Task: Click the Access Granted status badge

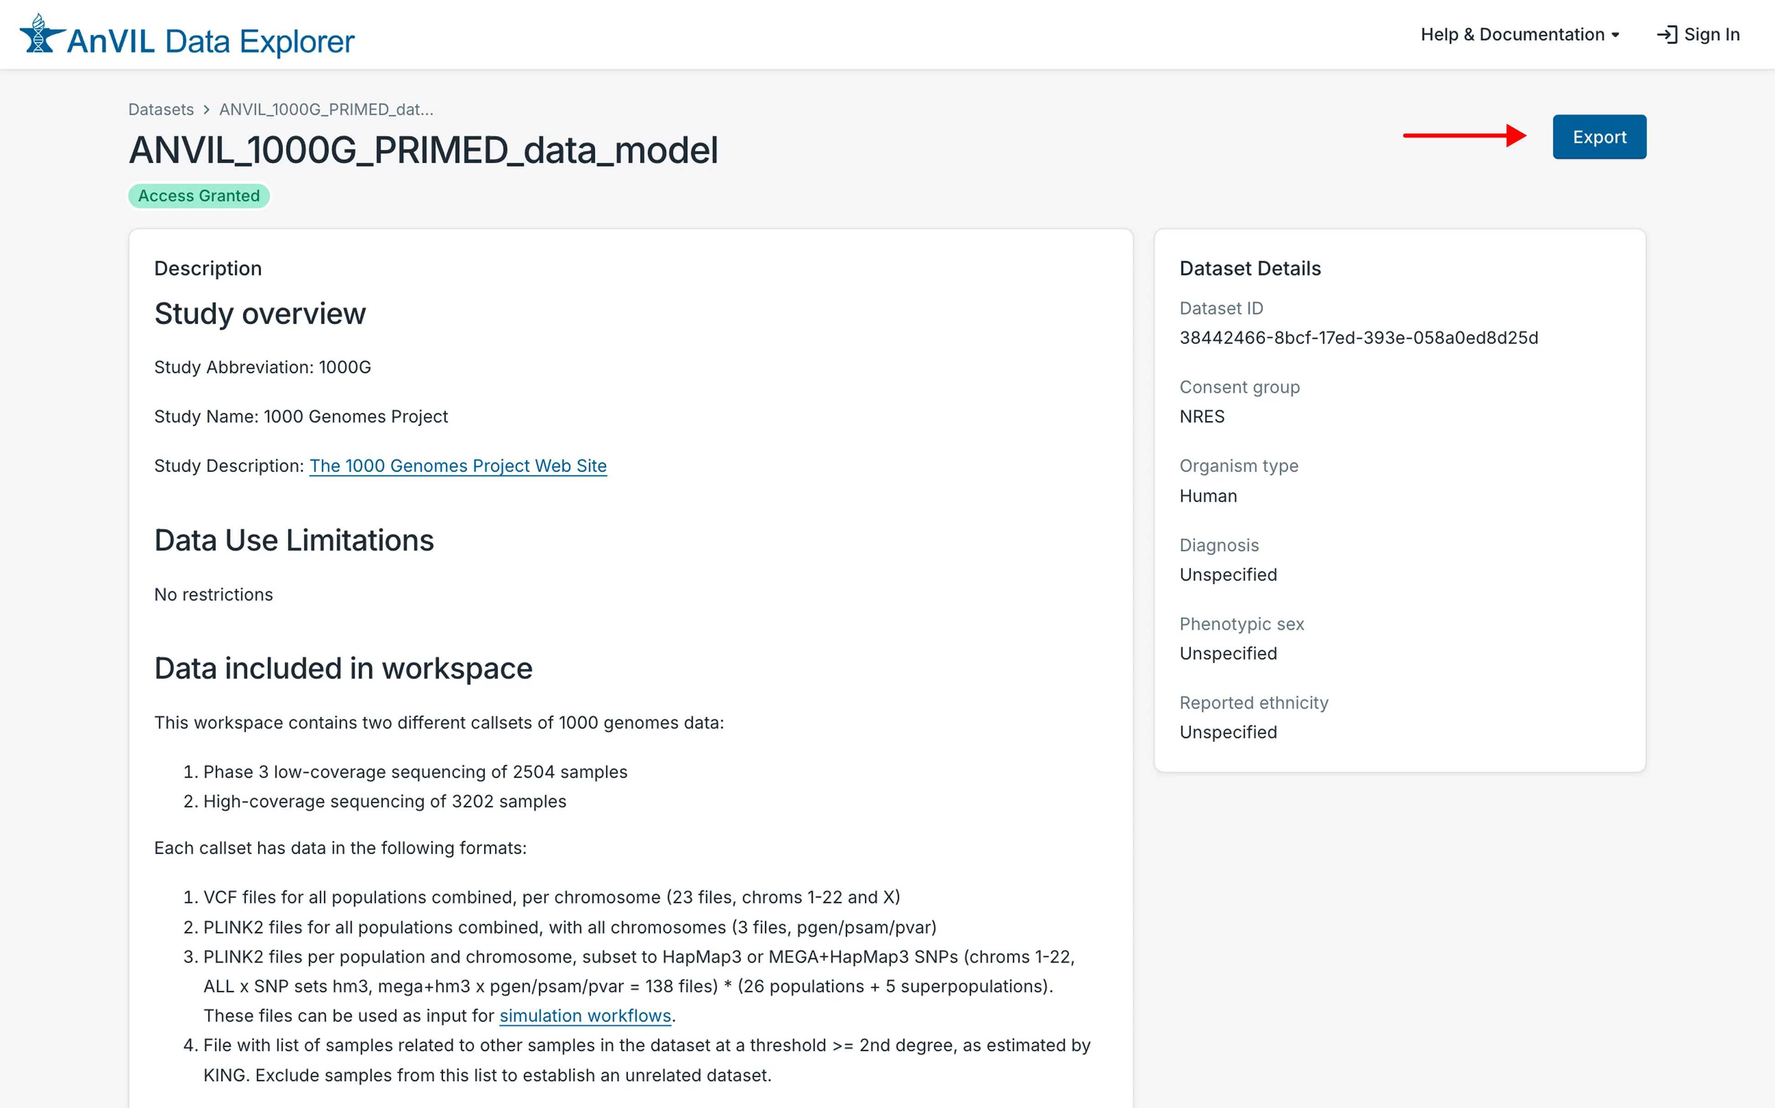Action: tap(199, 196)
